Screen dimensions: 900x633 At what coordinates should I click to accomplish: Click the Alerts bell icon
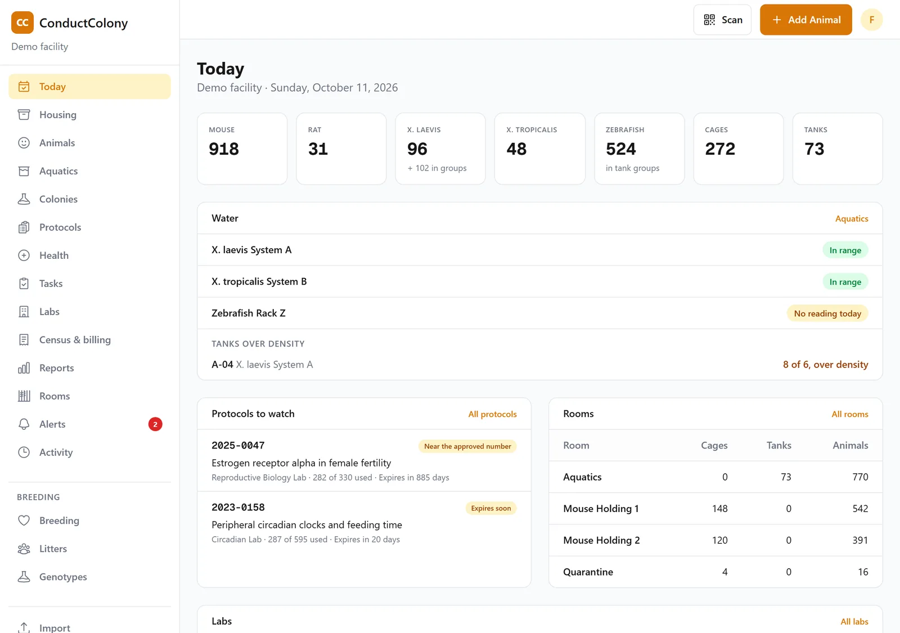click(x=24, y=424)
